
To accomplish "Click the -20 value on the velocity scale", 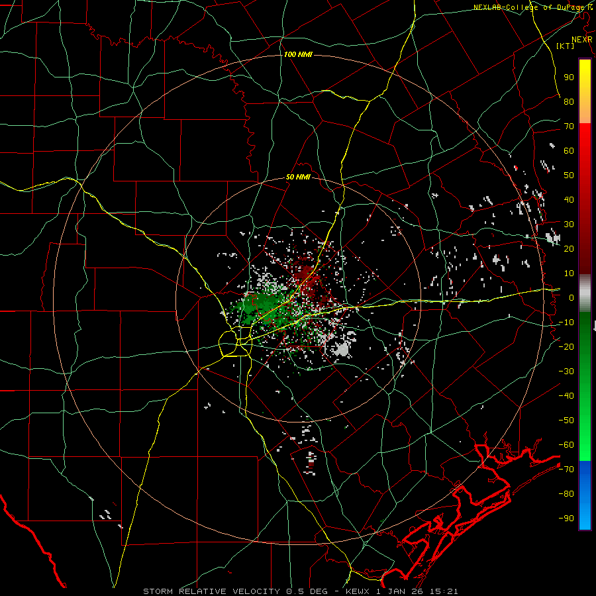I will coord(566,346).
